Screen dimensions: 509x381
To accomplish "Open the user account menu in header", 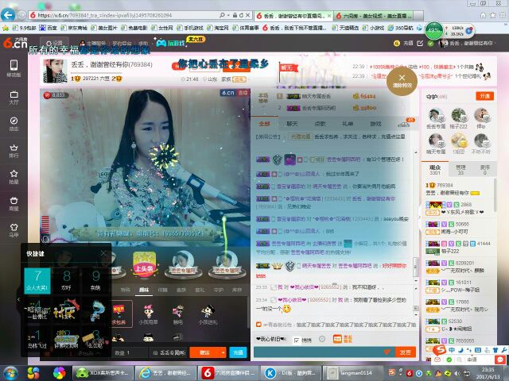I will [466, 43].
